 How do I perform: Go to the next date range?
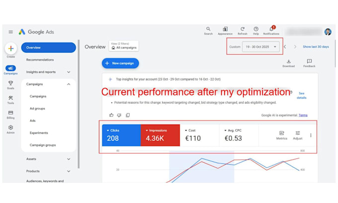[x=295, y=47]
